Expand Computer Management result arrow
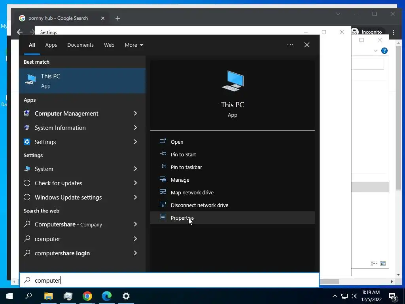 pos(135,113)
